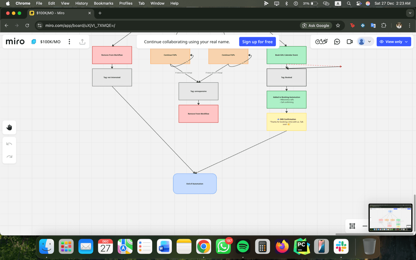Screen dimensions: 416x260
Task: Open WhatsApp from the dock
Action: [x=223, y=246]
